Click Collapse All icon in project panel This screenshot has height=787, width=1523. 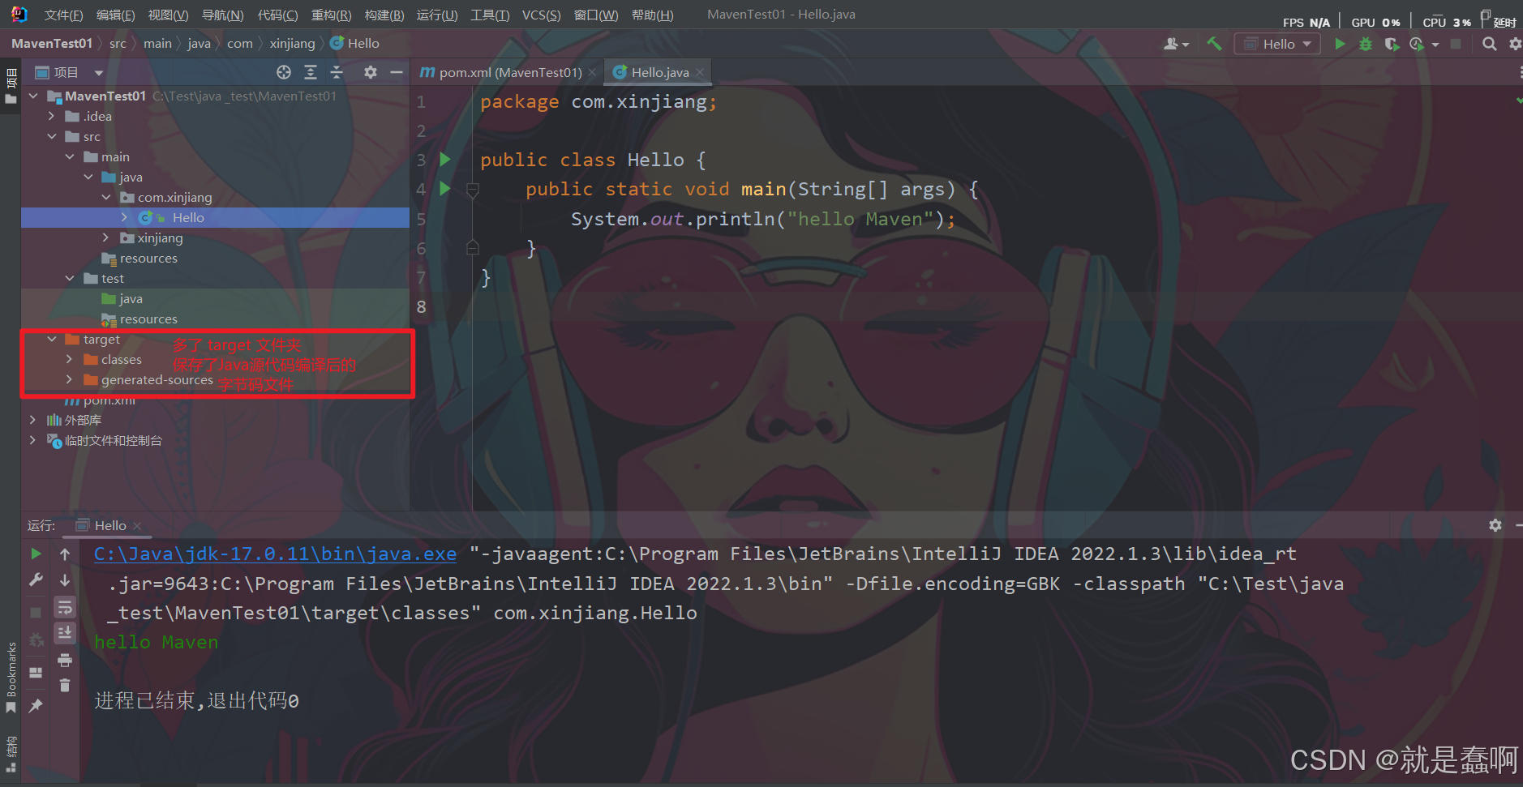[x=337, y=72]
